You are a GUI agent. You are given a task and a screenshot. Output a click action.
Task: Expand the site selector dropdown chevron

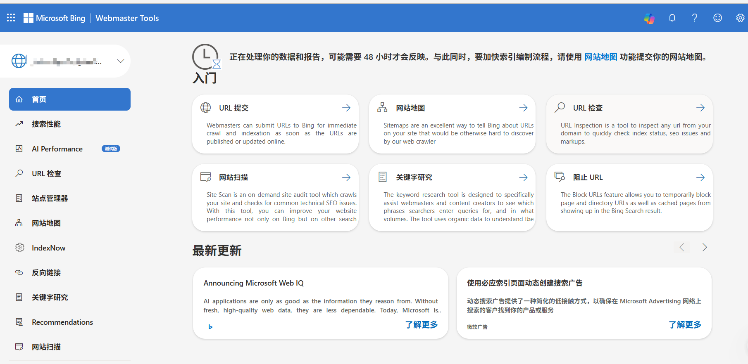pyautogui.click(x=121, y=61)
